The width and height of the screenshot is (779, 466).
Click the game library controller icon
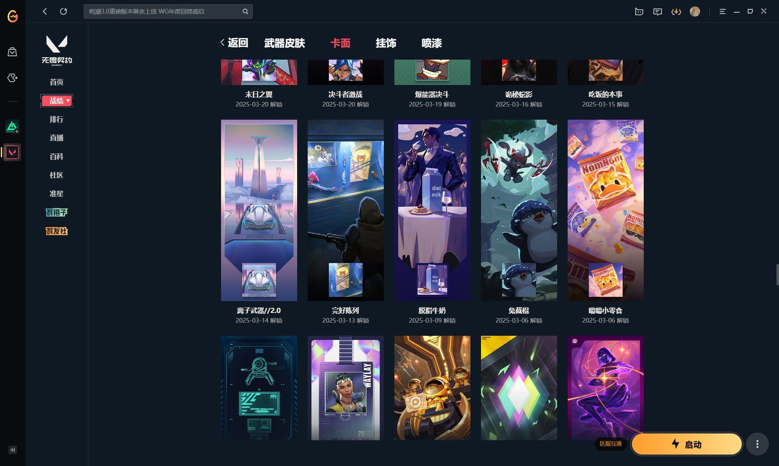12,78
